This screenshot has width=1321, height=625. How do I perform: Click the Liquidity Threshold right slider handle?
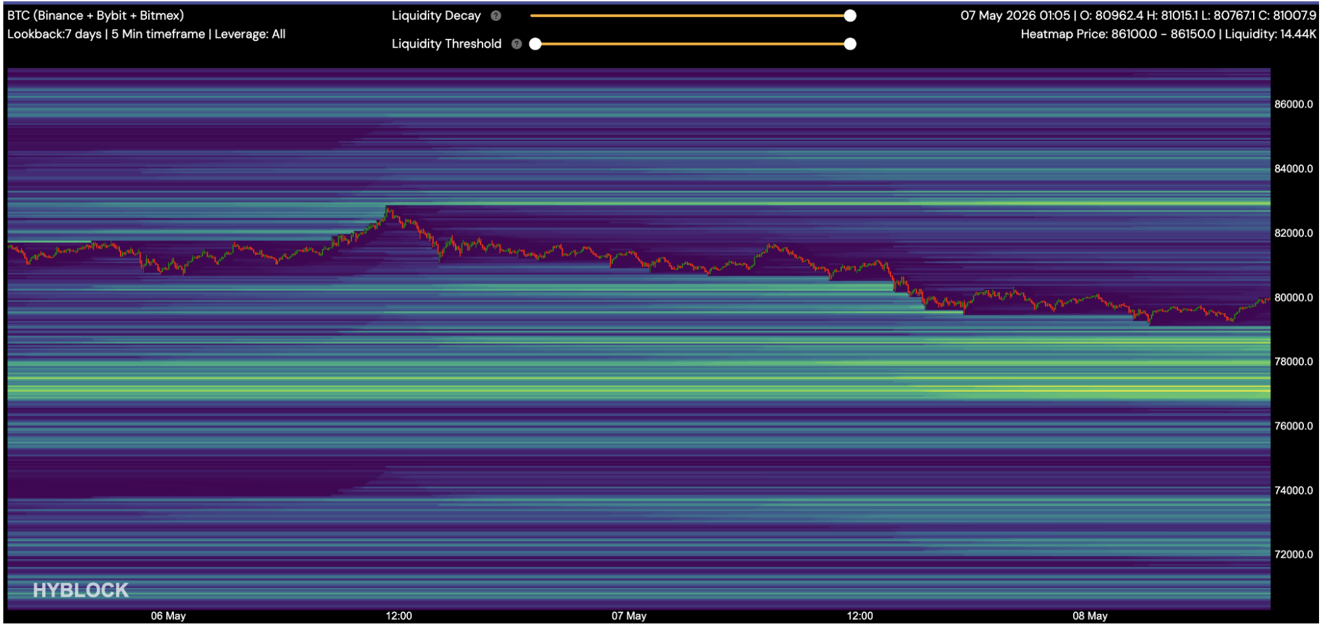[850, 44]
